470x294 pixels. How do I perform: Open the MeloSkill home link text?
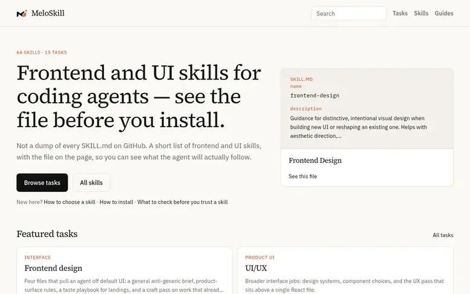point(48,13)
